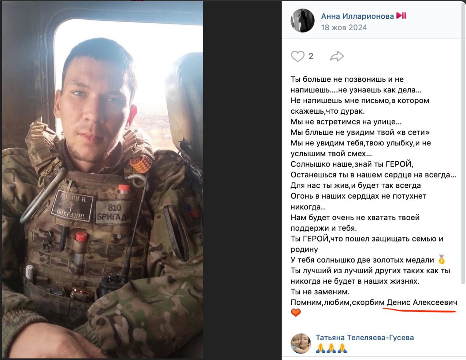Open the gold medal emoji in post
Image resolution: width=466 pixels, height=360 pixels.
442,260
